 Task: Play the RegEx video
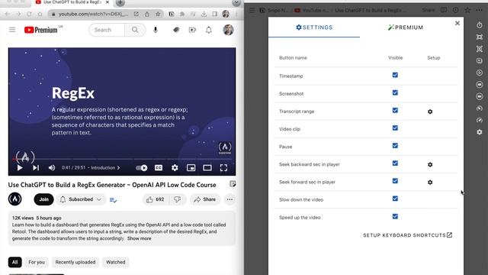pyautogui.click(x=20, y=168)
